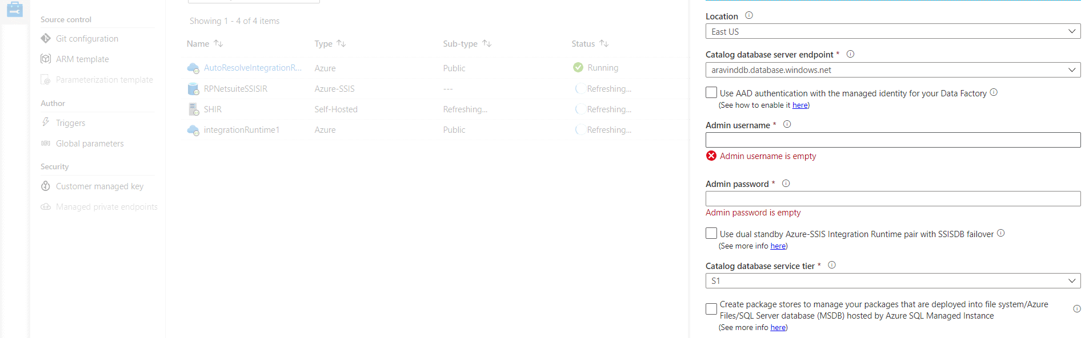The width and height of the screenshot is (1085, 338).
Task: Click the Location info icon
Action: pos(749,16)
